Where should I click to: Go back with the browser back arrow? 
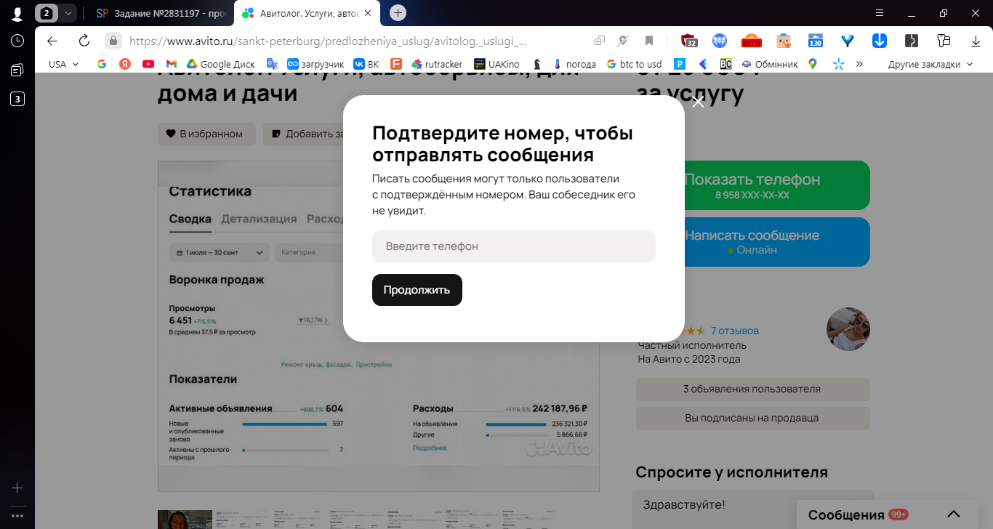pos(52,41)
